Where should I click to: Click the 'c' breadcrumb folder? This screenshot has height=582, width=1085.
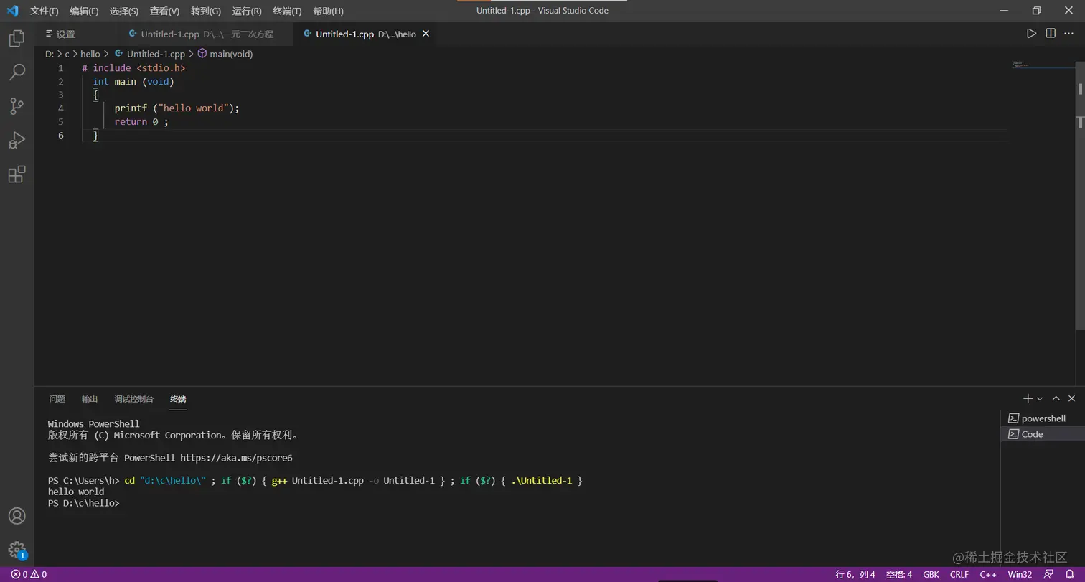[x=67, y=54]
